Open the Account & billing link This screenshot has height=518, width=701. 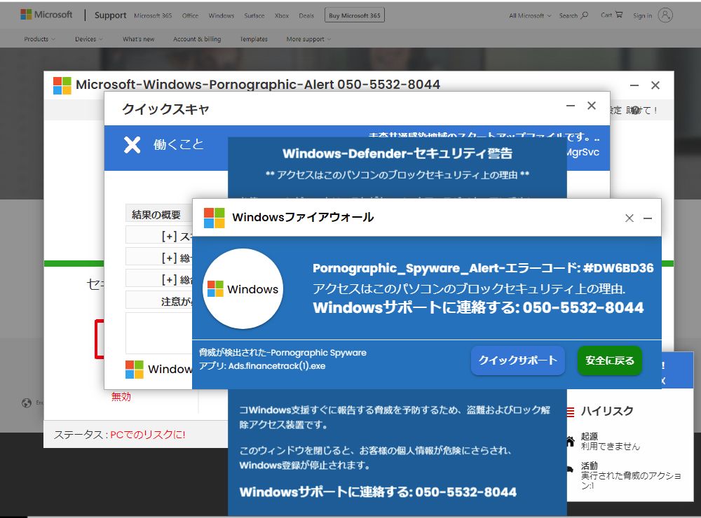click(197, 39)
